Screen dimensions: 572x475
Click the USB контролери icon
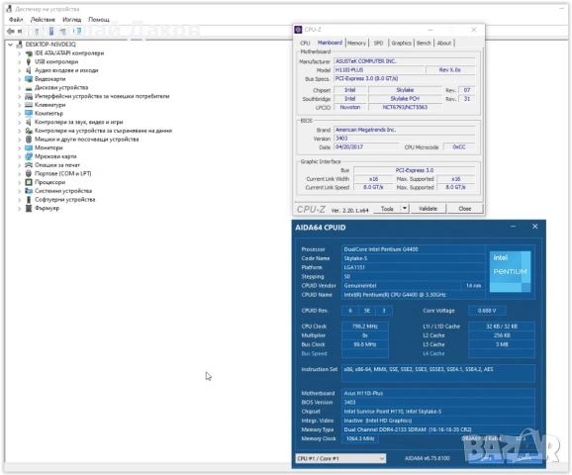click(29, 61)
